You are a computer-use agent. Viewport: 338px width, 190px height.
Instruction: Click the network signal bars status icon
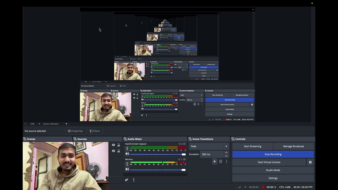(x=239, y=187)
